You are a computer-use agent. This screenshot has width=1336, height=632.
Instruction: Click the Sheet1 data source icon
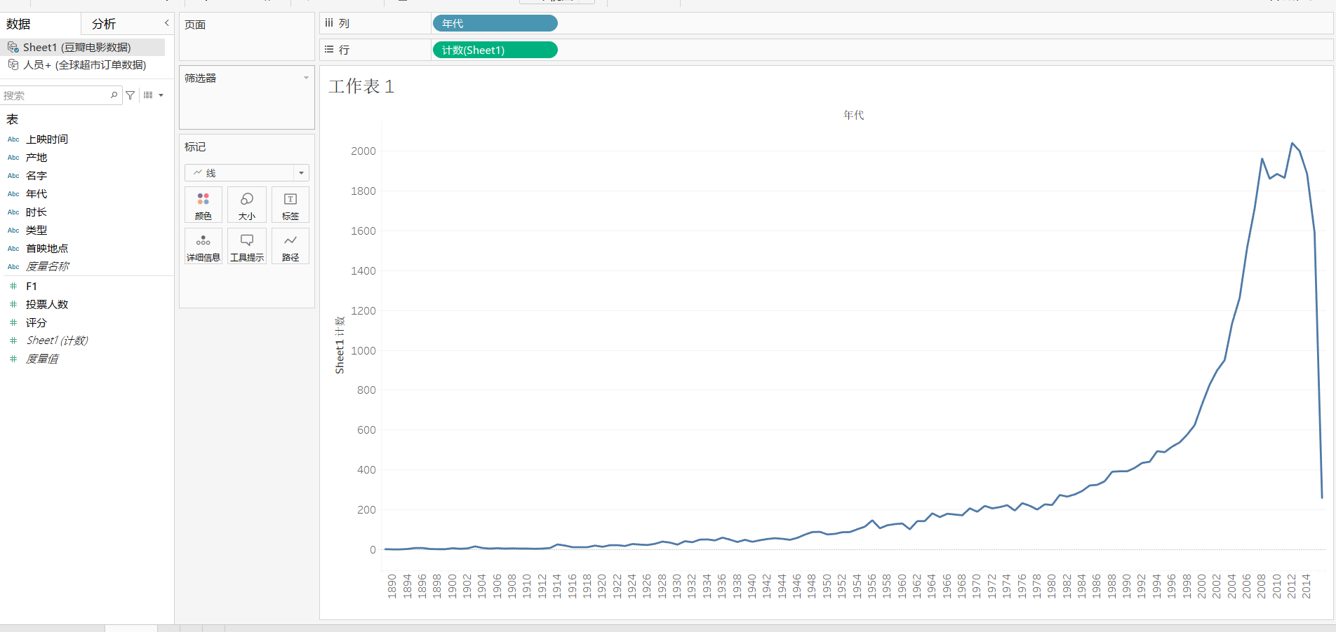pos(13,47)
